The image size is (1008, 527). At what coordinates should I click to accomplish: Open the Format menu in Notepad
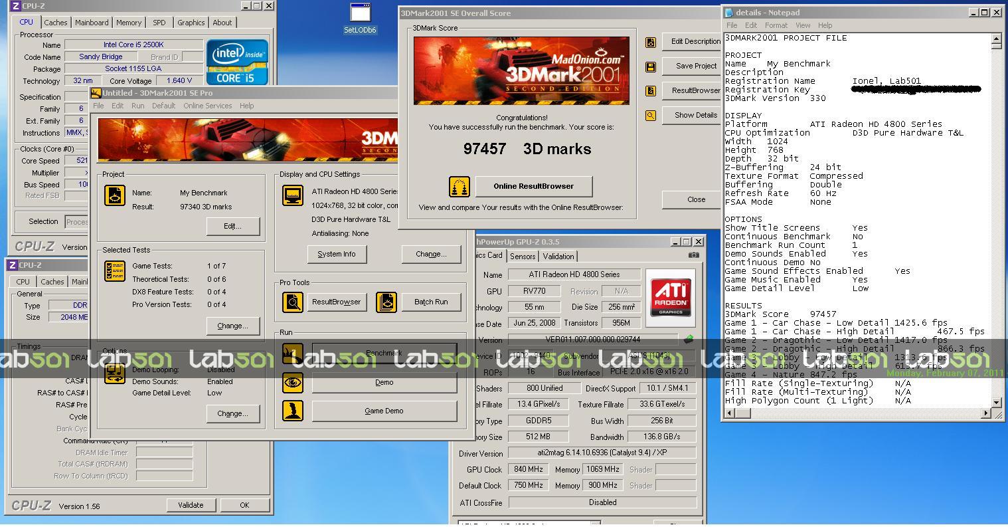click(776, 25)
